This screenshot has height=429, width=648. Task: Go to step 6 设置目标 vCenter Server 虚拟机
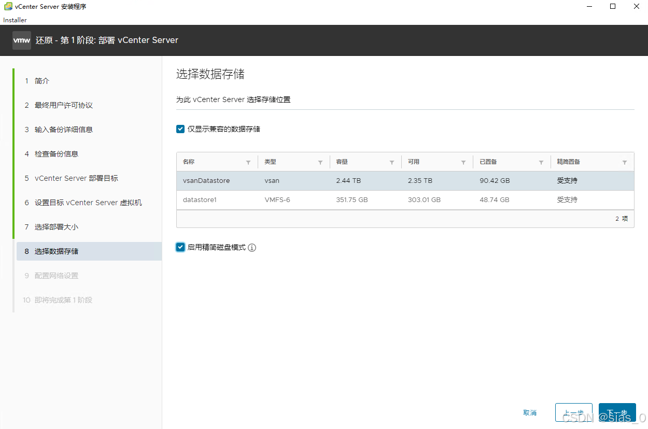(x=88, y=203)
